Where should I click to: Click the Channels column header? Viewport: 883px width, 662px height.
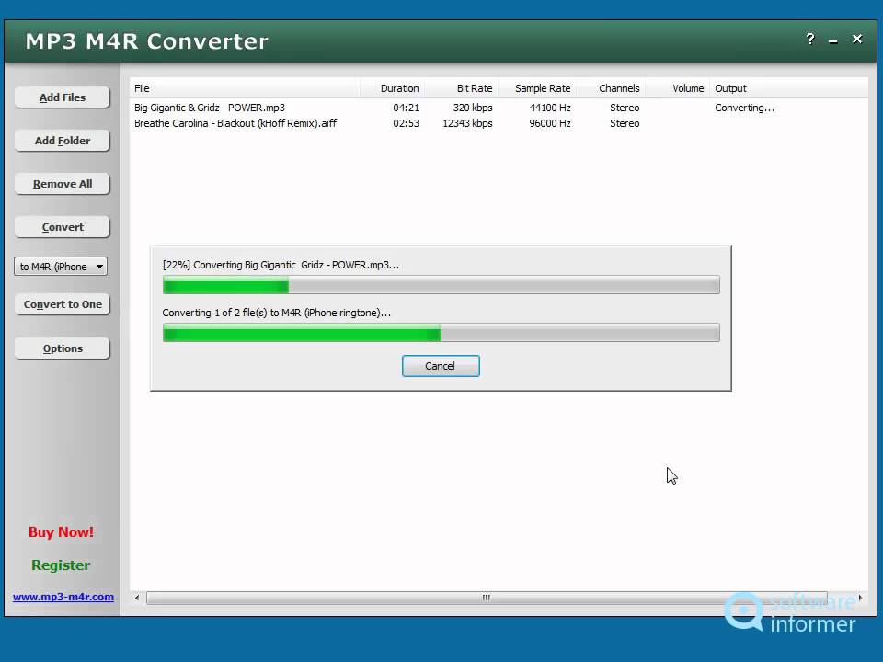611,88
